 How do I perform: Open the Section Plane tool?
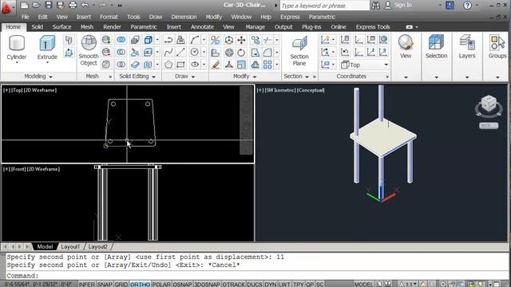pos(299,51)
